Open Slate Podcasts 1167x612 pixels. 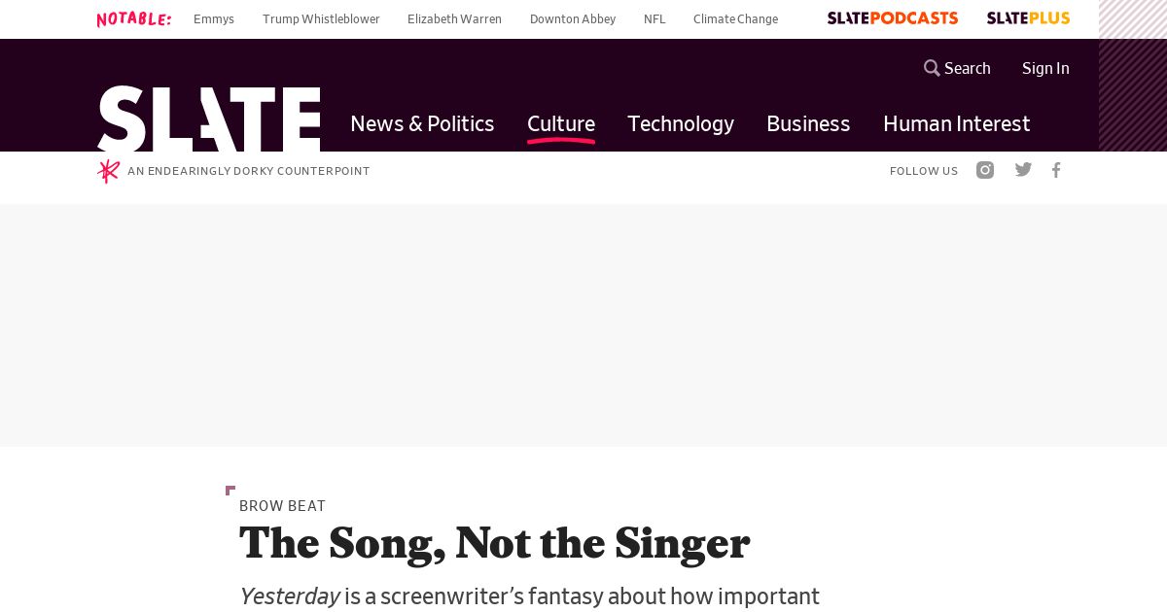coord(892,18)
